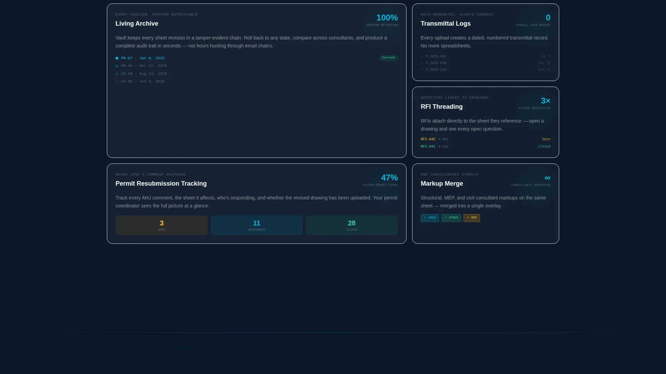Select the 28 Closed comments tile
The width and height of the screenshot is (666, 374).
(352, 225)
